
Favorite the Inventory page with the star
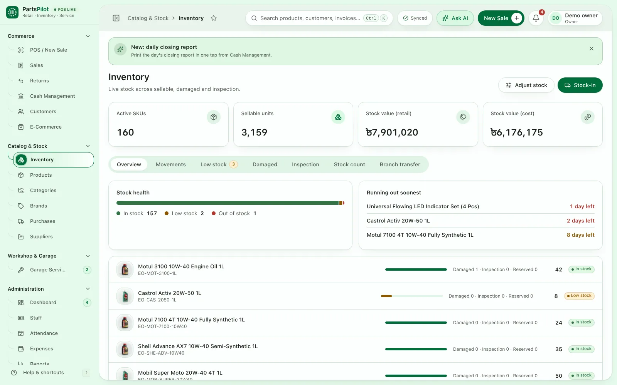214,18
